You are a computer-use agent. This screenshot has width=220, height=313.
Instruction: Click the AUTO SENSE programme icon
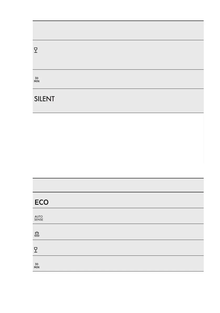(39, 218)
